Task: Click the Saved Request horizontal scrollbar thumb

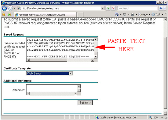Action: pyautogui.click(x=49, y=60)
